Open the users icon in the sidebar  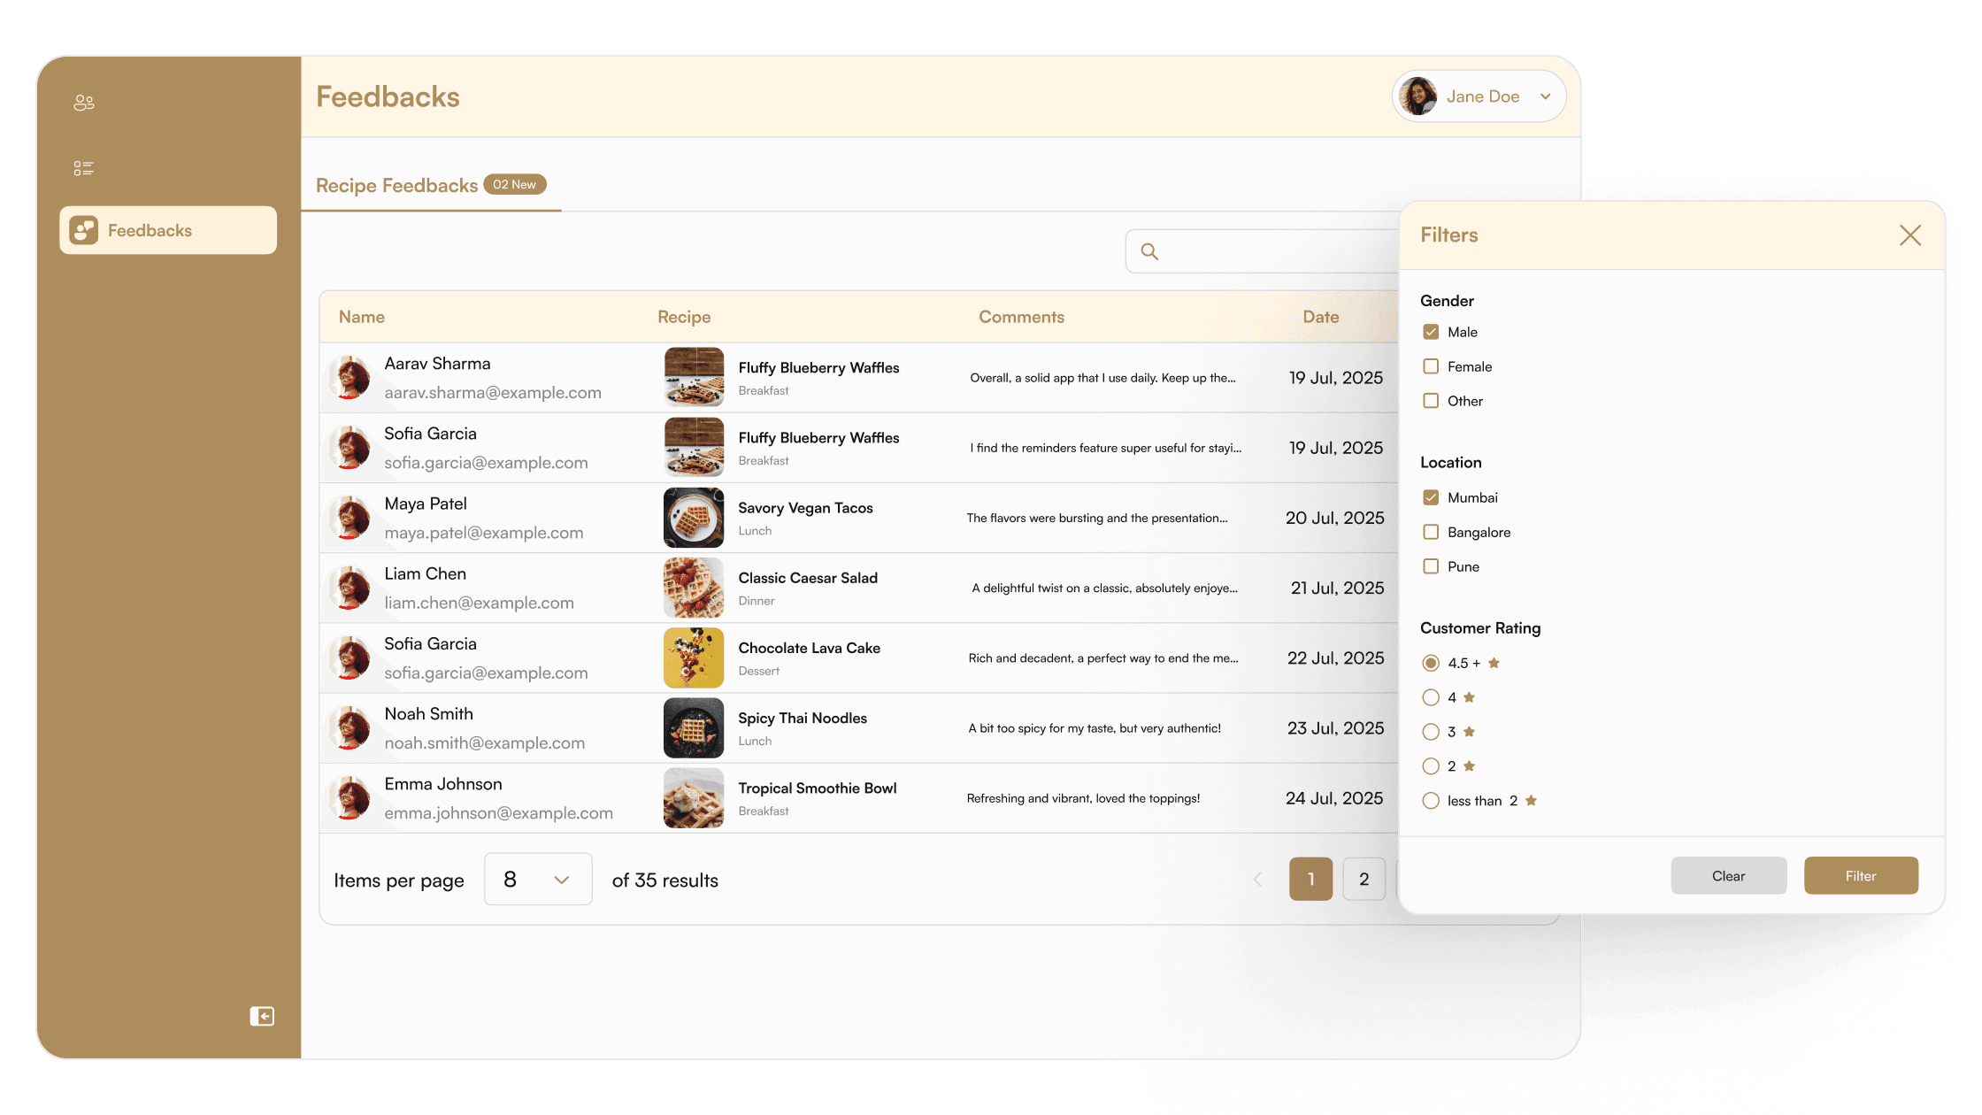84,102
